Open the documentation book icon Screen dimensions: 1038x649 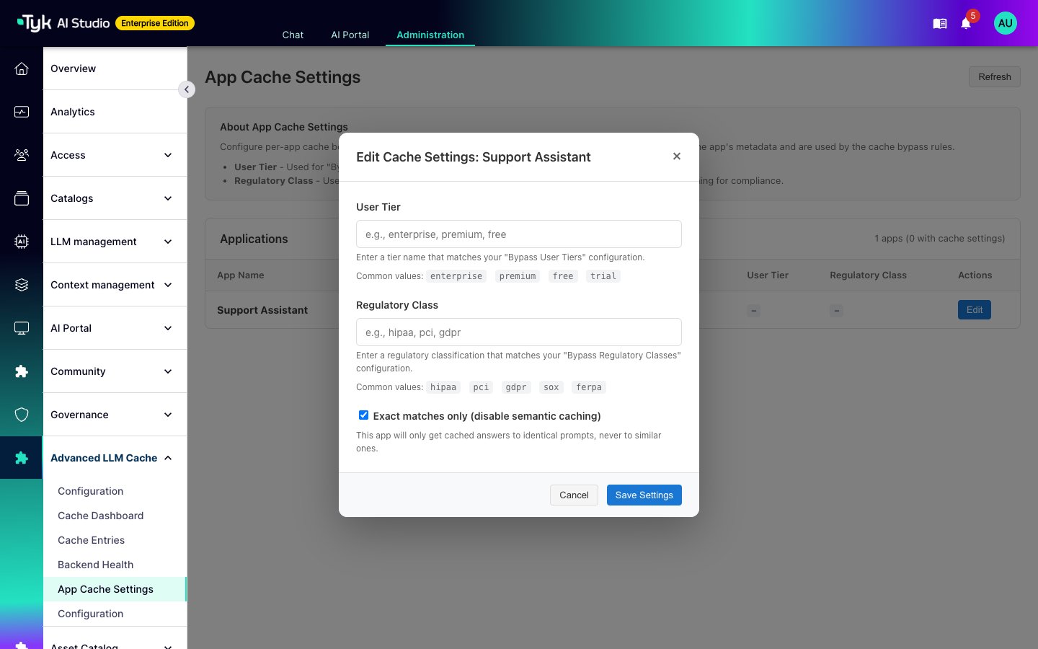[x=939, y=24]
